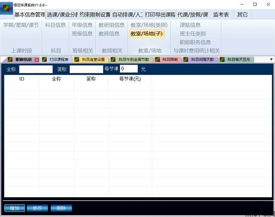The image size is (275, 217).
Task: Click the 每节课(元) column header
Action: [x=130, y=79]
